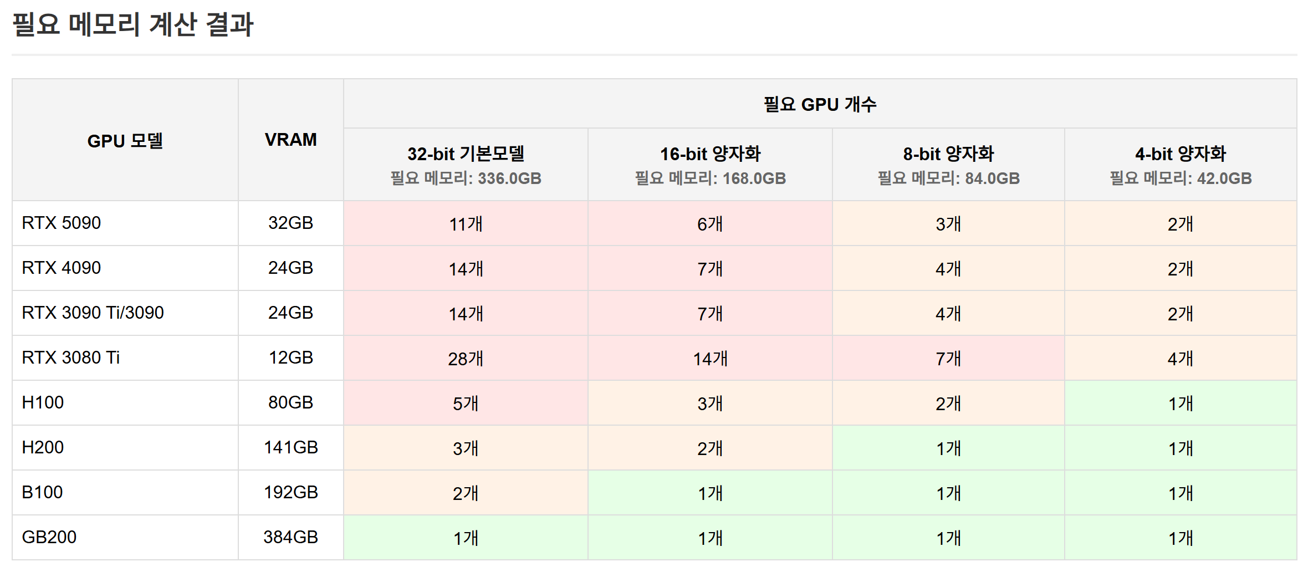
Task: Click the 'VRAM' column header
Action: pos(291,140)
